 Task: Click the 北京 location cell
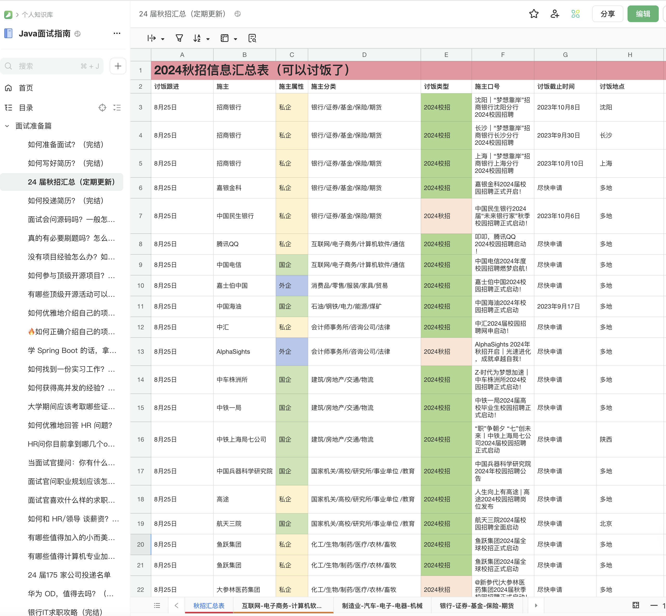point(630,523)
